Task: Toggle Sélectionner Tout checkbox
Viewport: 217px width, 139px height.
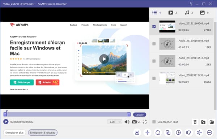Action: click(x=154, y=122)
